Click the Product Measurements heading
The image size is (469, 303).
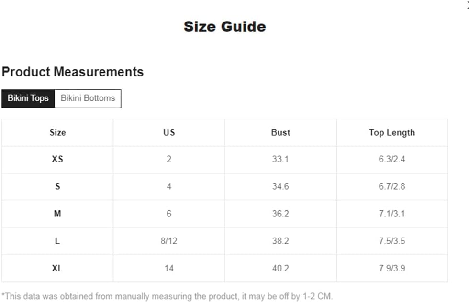coord(73,72)
